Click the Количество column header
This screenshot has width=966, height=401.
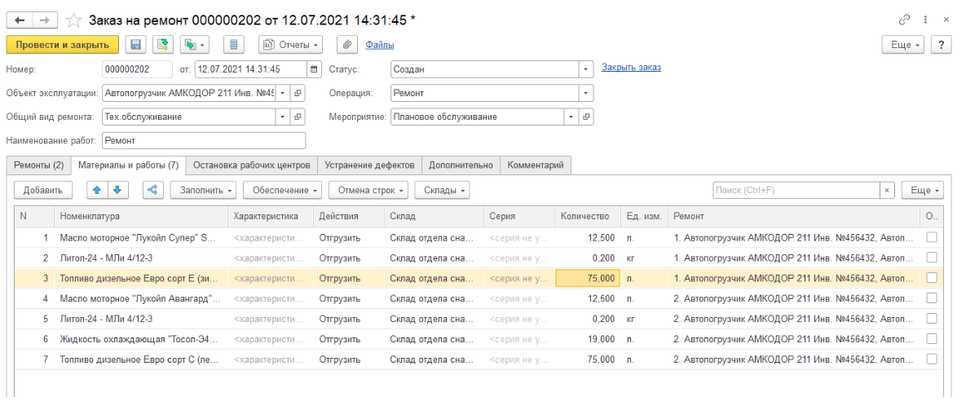tap(588, 216)
